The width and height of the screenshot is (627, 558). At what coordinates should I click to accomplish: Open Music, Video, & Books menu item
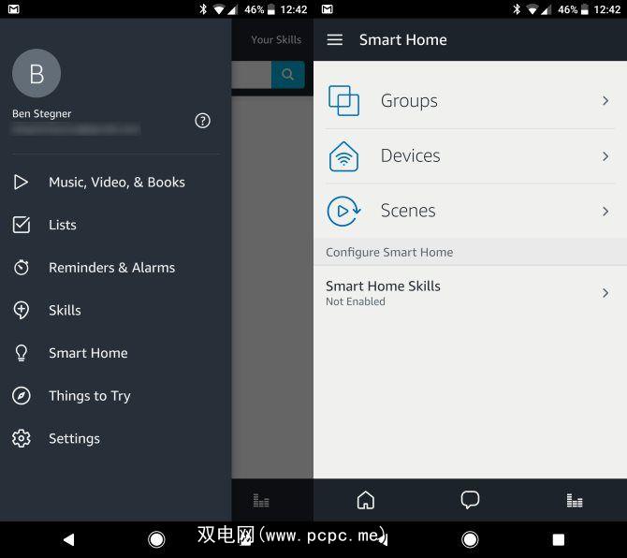pyautogui.click(x=115, y=182)
